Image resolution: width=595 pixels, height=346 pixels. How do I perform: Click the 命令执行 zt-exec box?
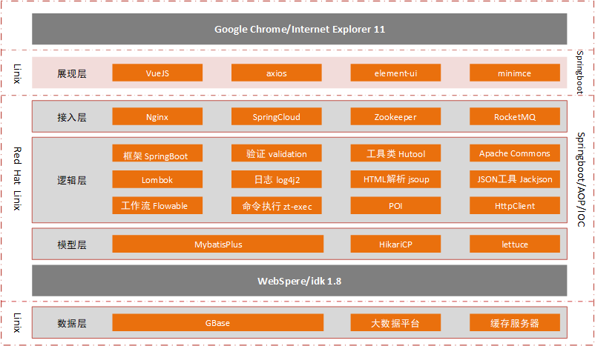pyautogui.click(x=276, y=205)
